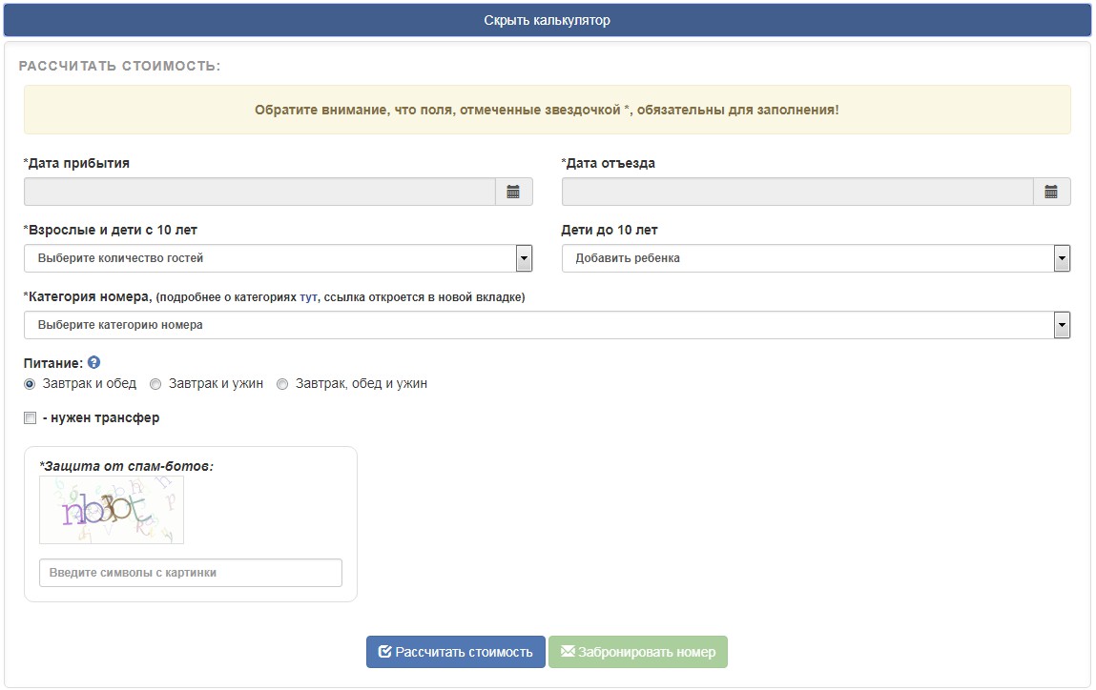Focus the Введите символы с картинки field
Viewport: 1096px width, 690px height.
191,573
